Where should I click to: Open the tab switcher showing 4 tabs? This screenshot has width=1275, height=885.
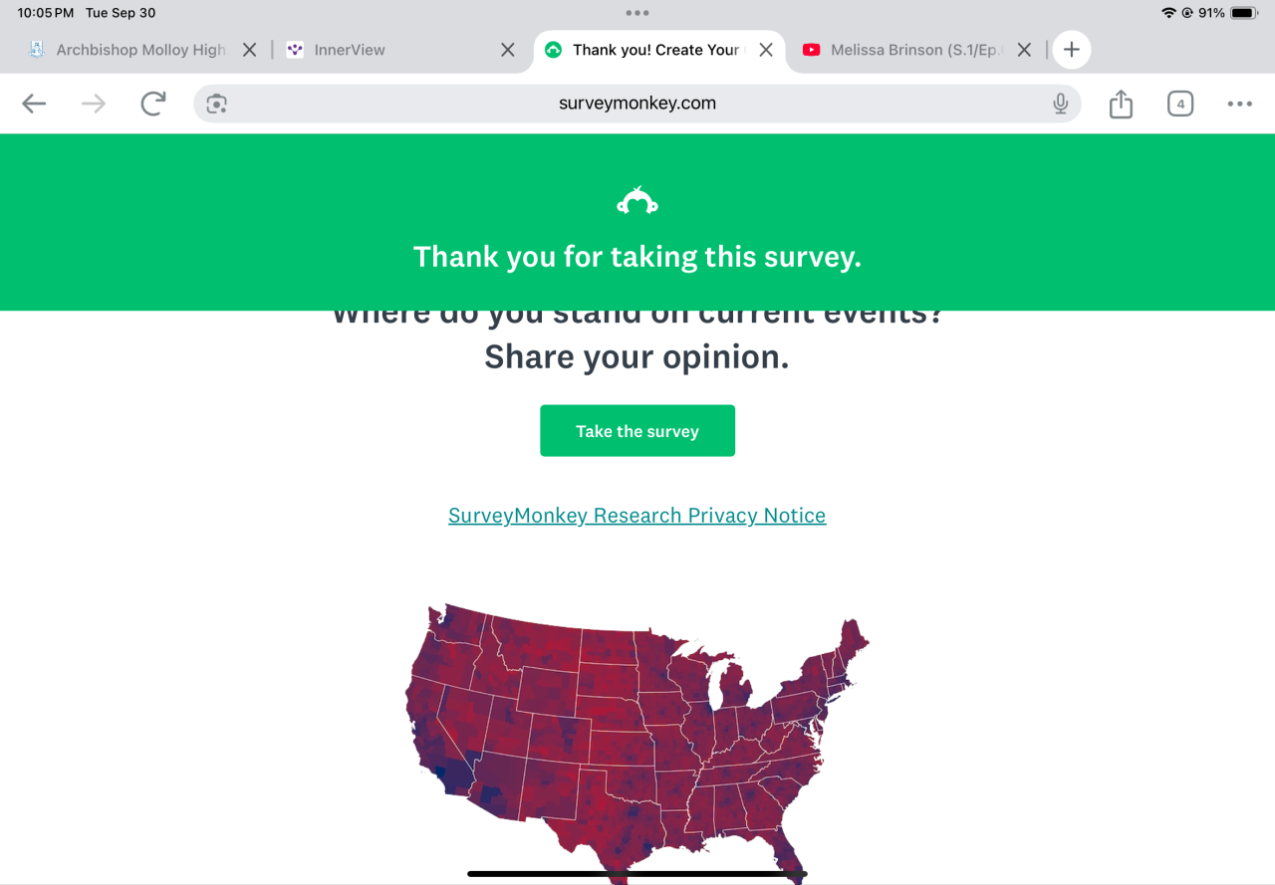tap(1180, 104)
